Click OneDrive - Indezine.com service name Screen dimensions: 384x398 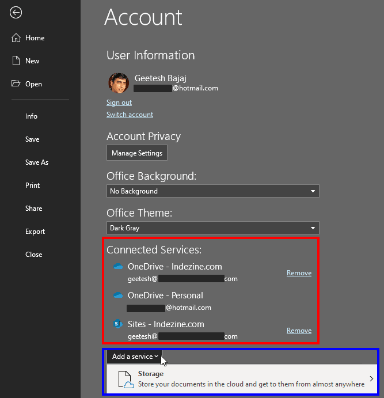175,267
